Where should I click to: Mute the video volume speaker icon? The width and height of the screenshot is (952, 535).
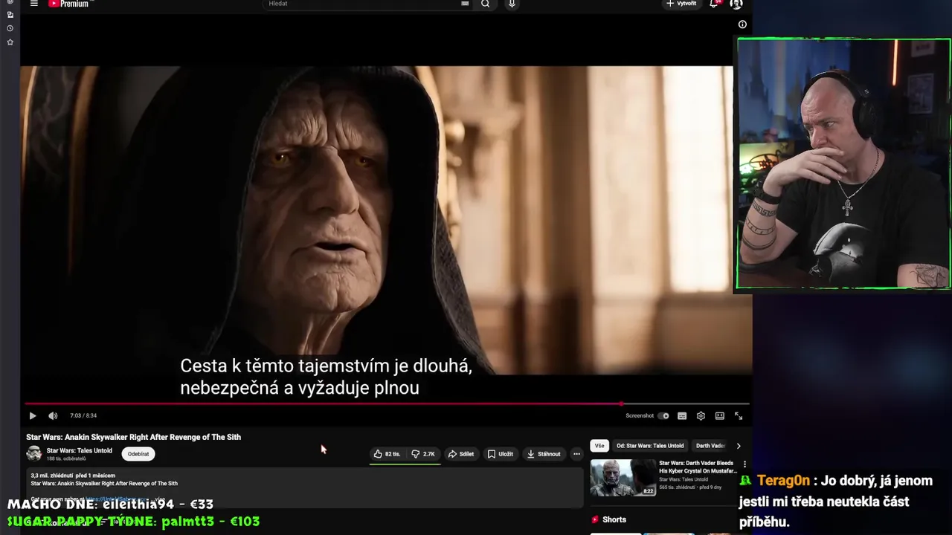[x=53, y=416]
